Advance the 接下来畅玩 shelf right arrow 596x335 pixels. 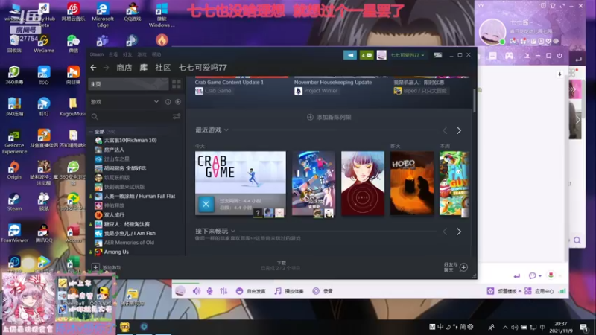coord(459,232)
